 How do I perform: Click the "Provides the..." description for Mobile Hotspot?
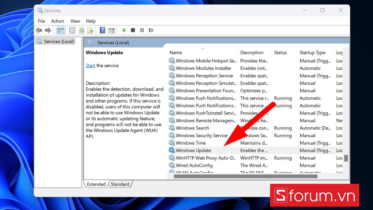pyautogui.click(x=254, y=61)
